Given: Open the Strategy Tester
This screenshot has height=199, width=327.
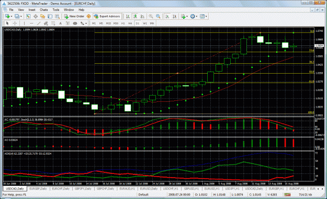Looking at the screenshot, I should [x=57, y=16].
